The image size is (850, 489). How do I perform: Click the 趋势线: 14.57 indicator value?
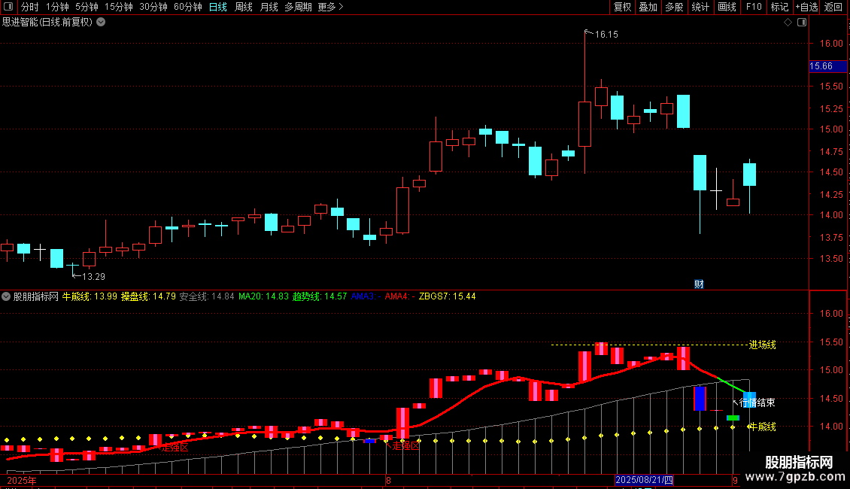(320, 296)
